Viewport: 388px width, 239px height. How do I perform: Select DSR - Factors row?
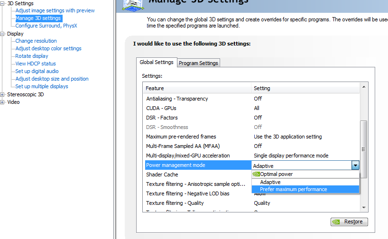[252, 118]
